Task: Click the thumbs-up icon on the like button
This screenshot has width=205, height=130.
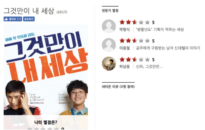Action: coord(6,19)
